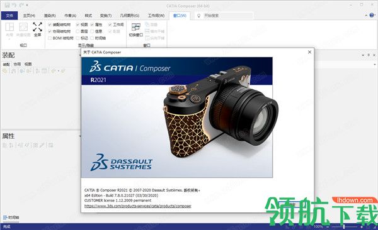Enable the 标记 checkbox
The image size is (378, 230).
pyautogui.click(x=77, y=38)
